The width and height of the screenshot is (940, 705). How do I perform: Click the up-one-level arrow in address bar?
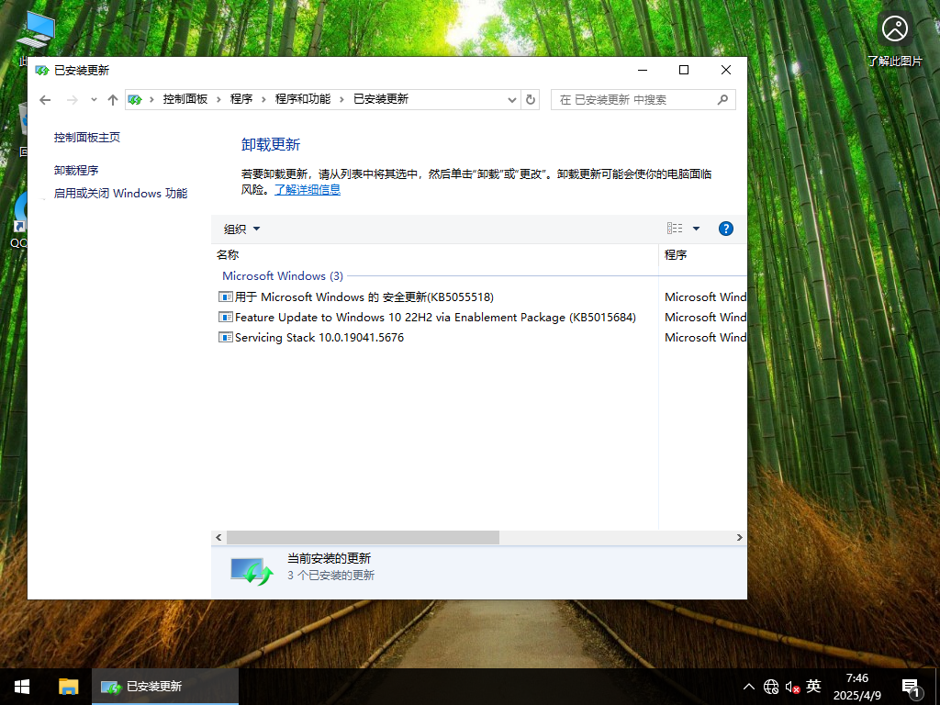coord(112,99)
